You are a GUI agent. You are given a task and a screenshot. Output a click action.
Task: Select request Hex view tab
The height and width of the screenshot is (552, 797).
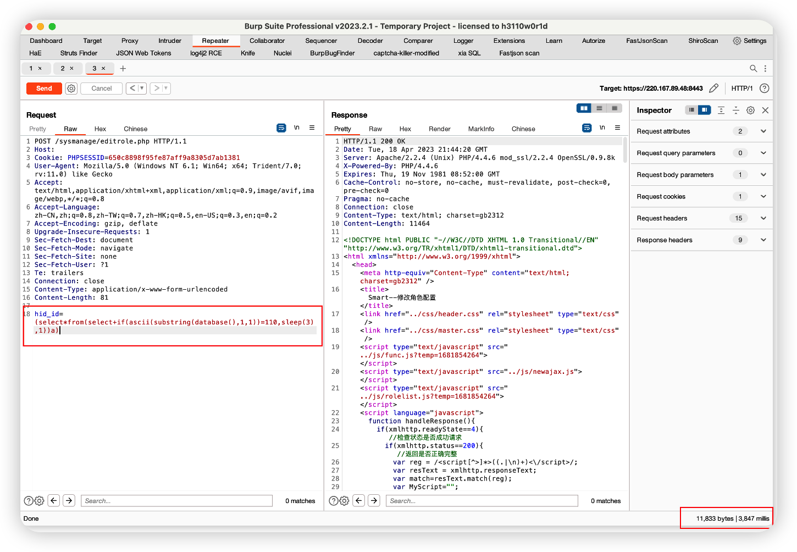pos(100,129)
